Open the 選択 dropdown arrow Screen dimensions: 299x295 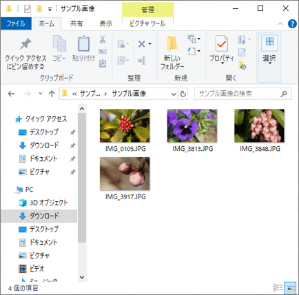click(x=269, y=63)
